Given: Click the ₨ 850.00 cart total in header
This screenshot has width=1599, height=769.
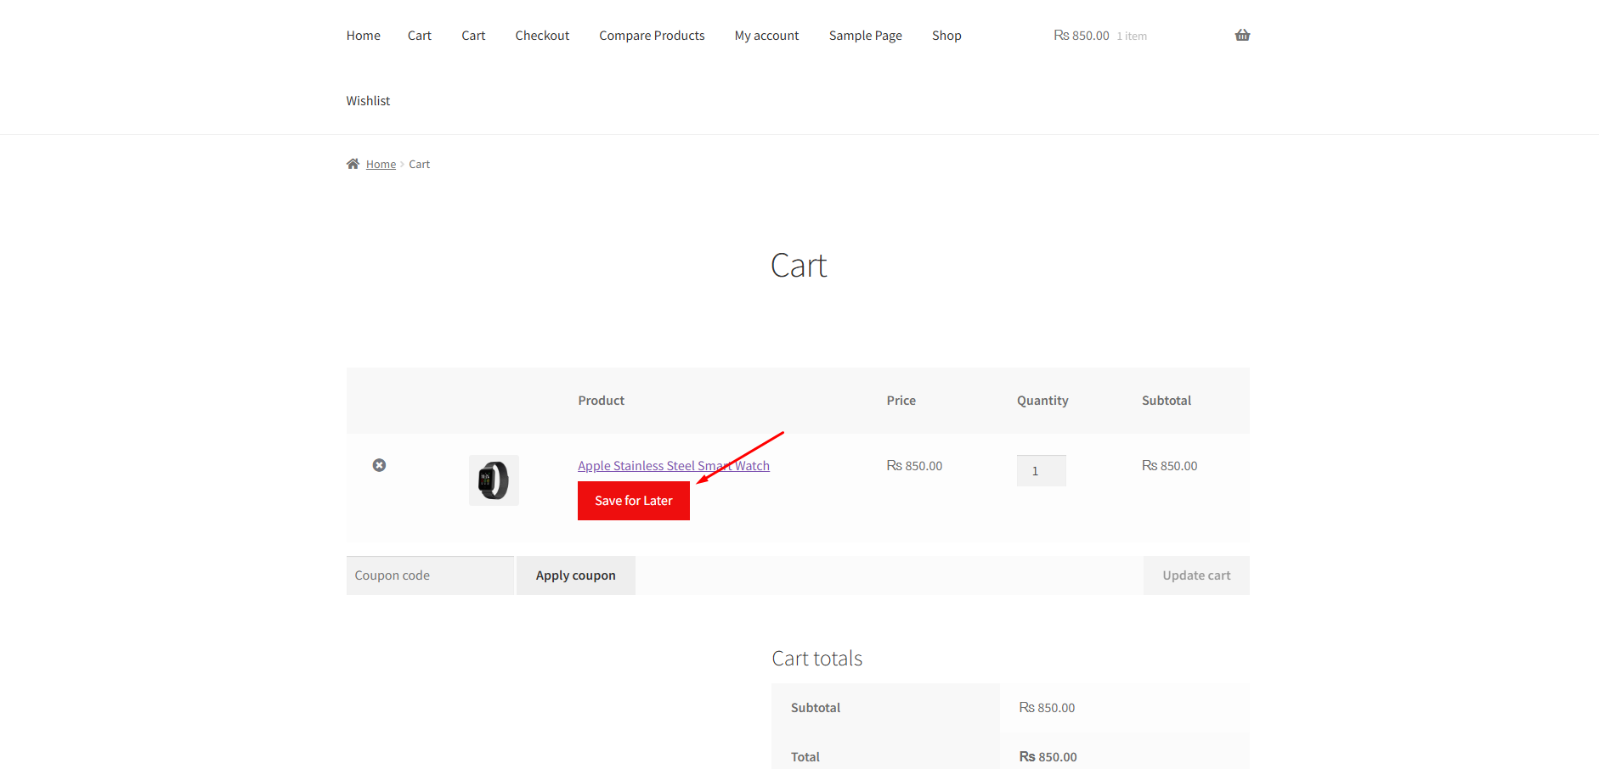Looking at the screenshot, I should [x=1082, y=36].
